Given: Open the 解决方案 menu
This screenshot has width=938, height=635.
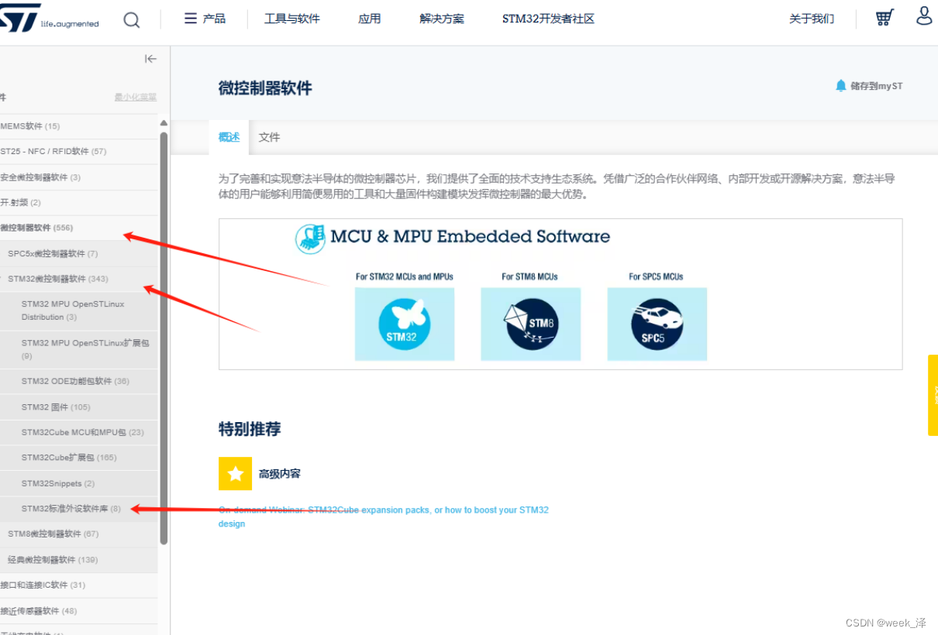Looking at the screenshot, I should (442, 19).
